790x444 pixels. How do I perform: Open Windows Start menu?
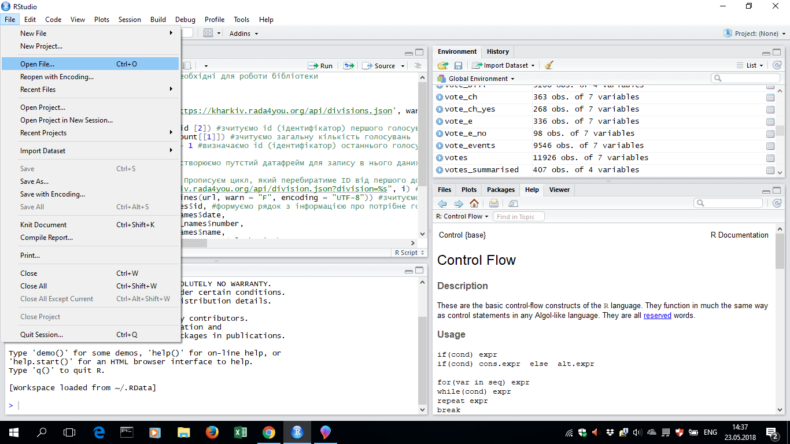[x=14, y=432]
